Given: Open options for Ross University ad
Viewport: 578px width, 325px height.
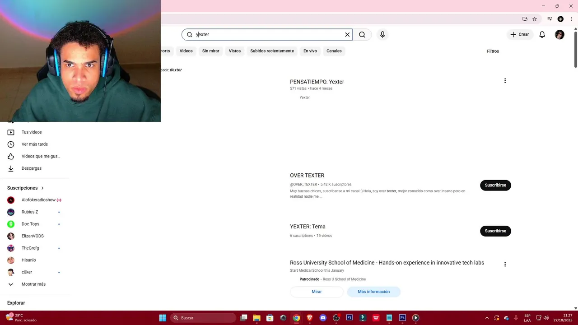Looking at the screenshot, I should pos(505,264).
